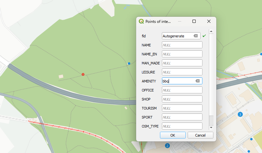Clear the fid field using its X icon

coord(195,36)
